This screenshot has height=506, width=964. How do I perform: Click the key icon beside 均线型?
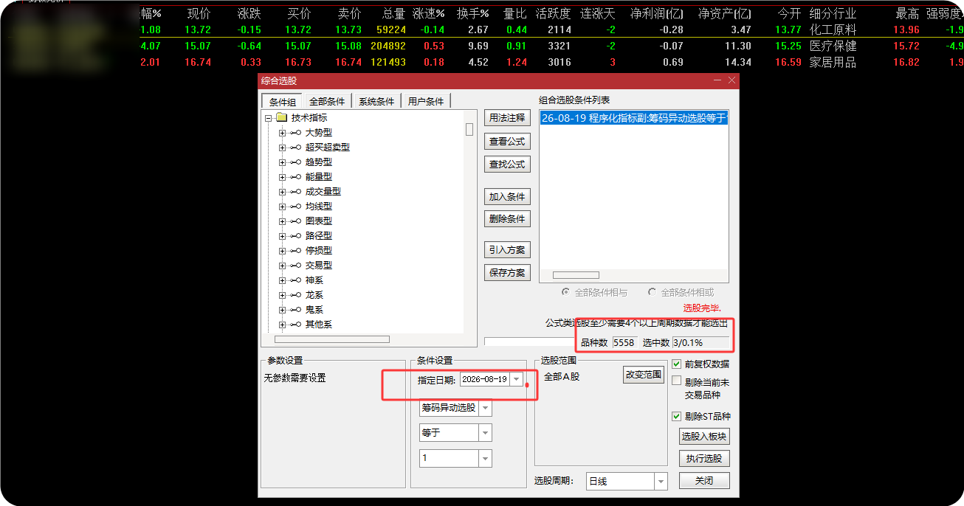[295, 207]
